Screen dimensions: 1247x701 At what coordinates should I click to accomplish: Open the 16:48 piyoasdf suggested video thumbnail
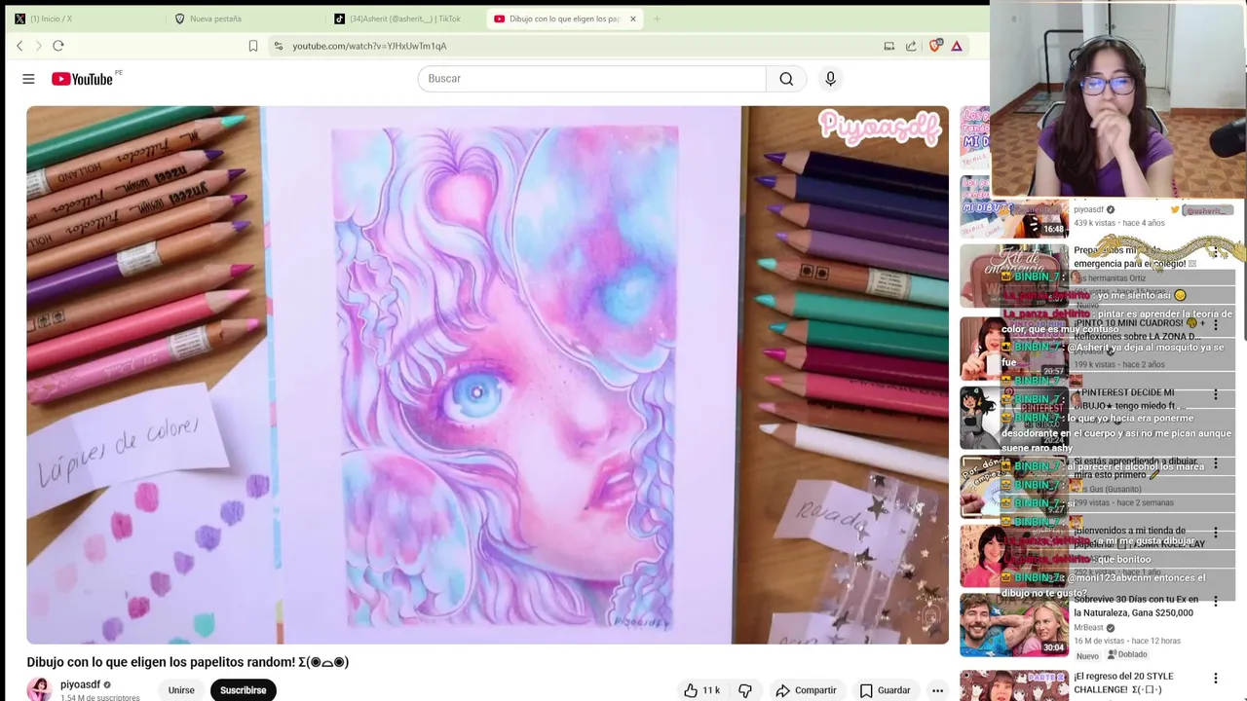click(x=1014, y=206)
